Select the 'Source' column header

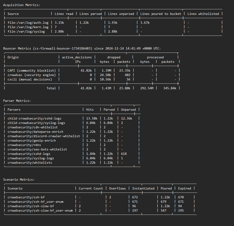(13, 14)
